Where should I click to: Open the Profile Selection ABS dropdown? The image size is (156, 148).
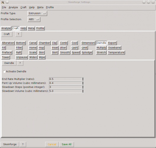(34, 19)
